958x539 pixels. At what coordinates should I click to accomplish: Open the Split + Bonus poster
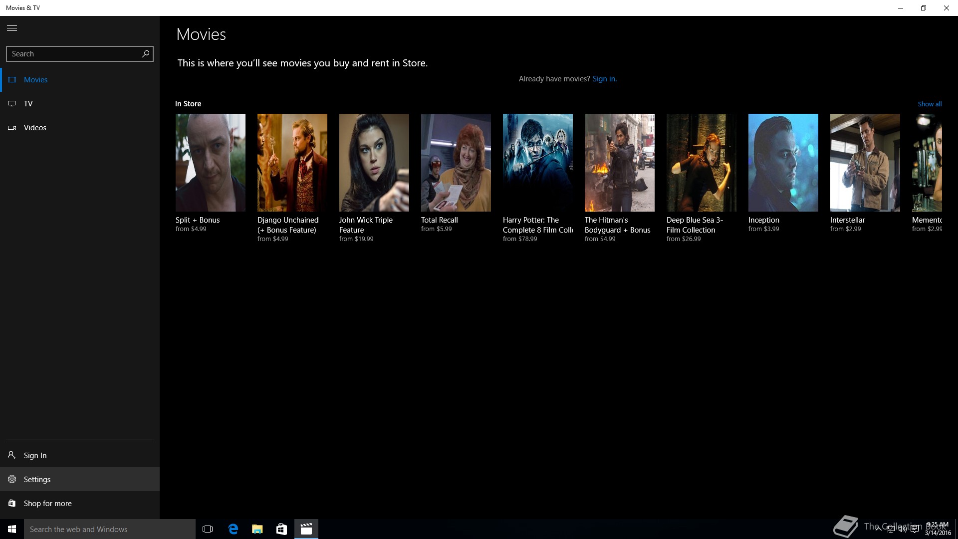pos(211,163)
